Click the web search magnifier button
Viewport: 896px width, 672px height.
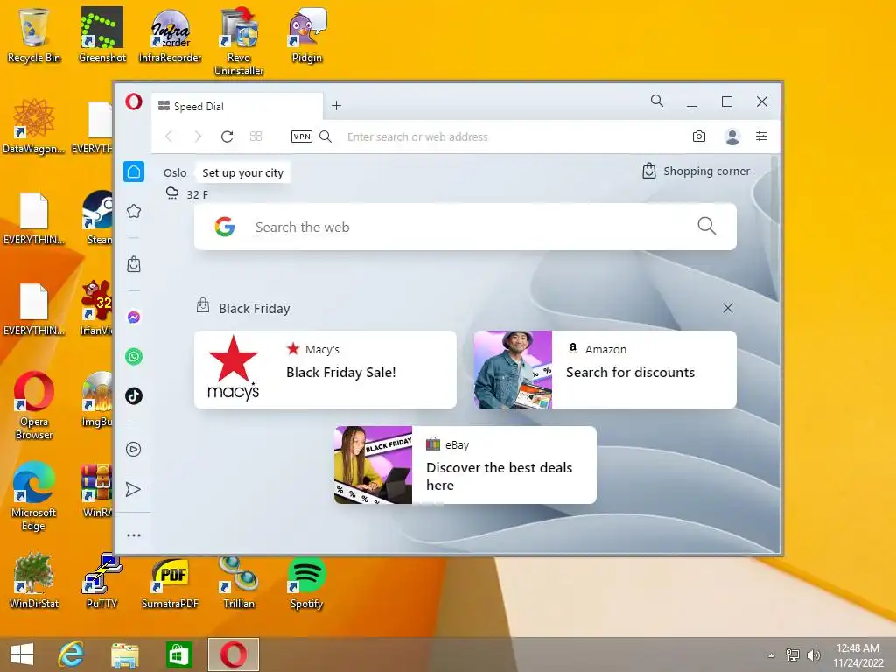[x=707, y=226]
